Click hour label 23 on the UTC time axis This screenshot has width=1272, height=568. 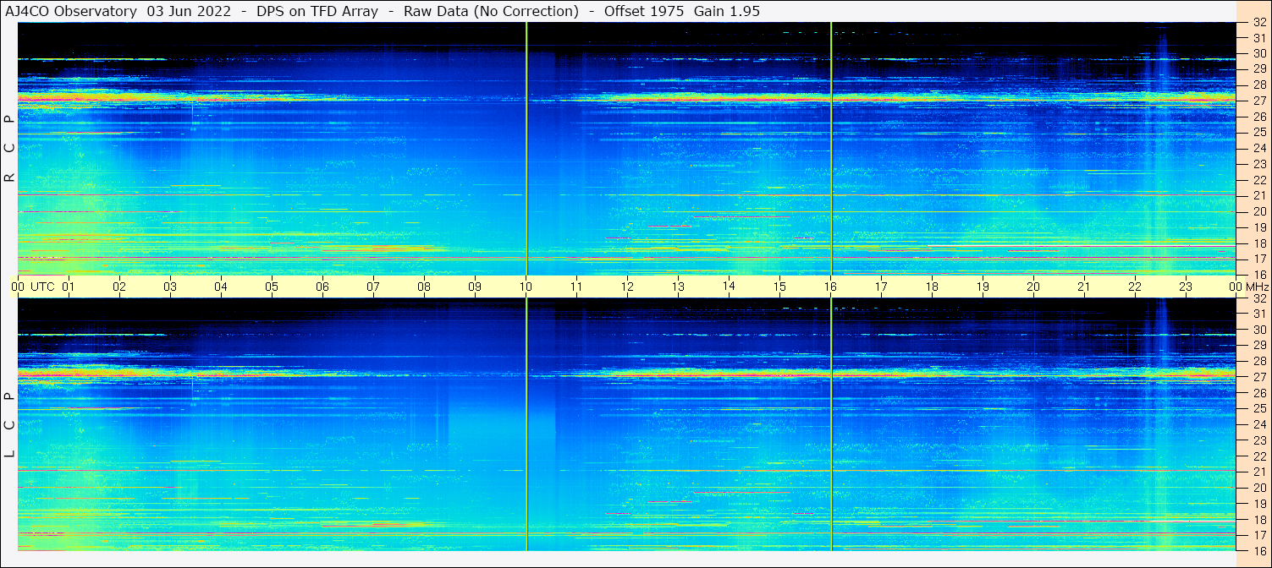(1186, 287)
